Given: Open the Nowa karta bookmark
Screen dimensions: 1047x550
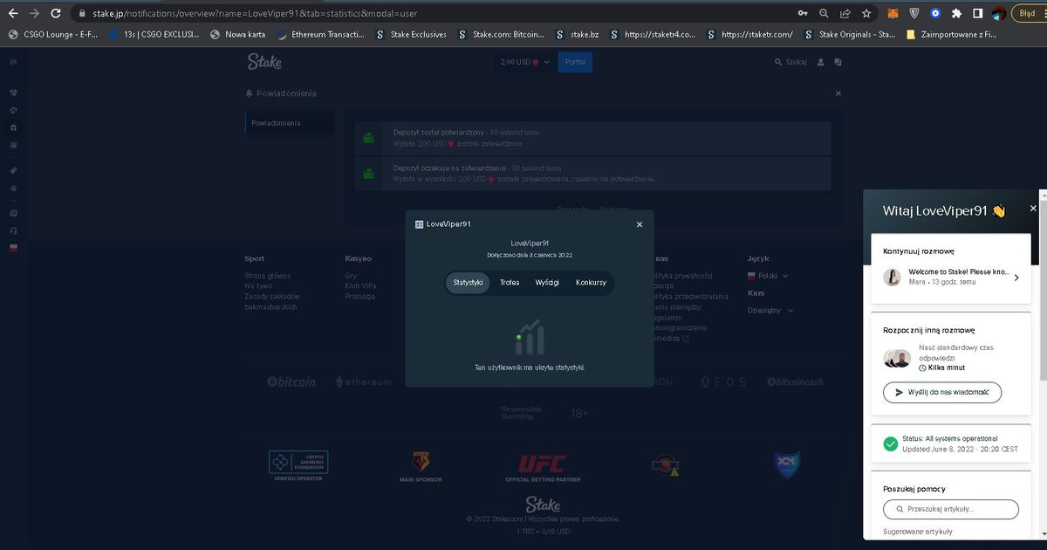Looking at the screenshot, I should tap(237, 35).
